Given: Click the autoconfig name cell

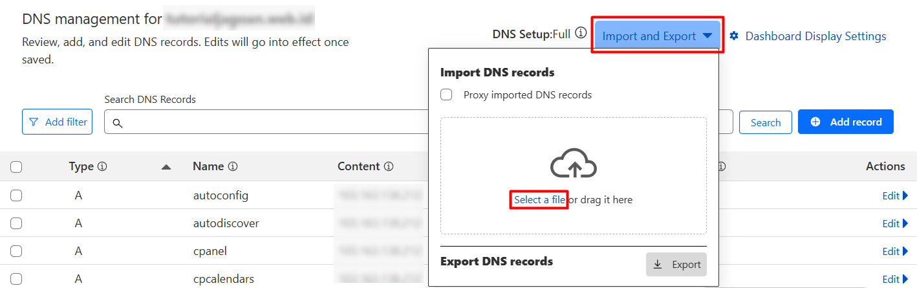Looking at the screenshot, I should pos(221,195).
